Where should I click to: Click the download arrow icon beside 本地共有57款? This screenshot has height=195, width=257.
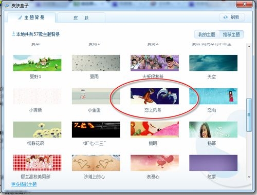(x=13, y=34)
